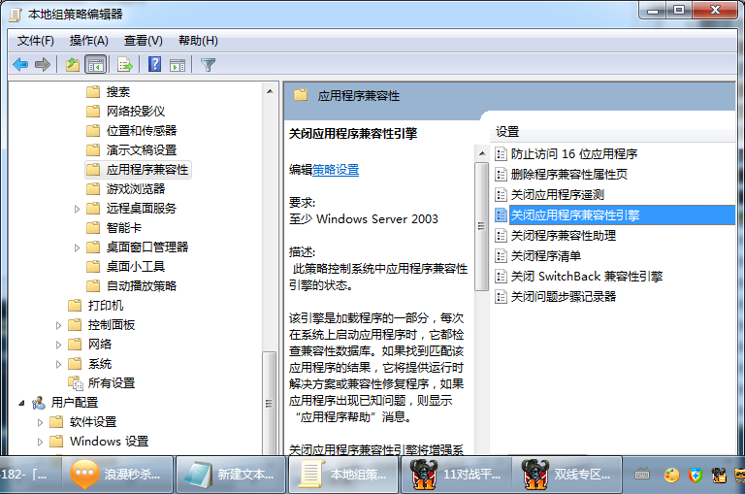Select the 智能卡 tree folder
Screen dimensions: 745x494
[x=124, y=228]
